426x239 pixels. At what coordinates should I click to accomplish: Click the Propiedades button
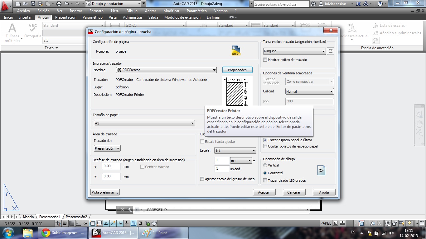pos(237,70)
